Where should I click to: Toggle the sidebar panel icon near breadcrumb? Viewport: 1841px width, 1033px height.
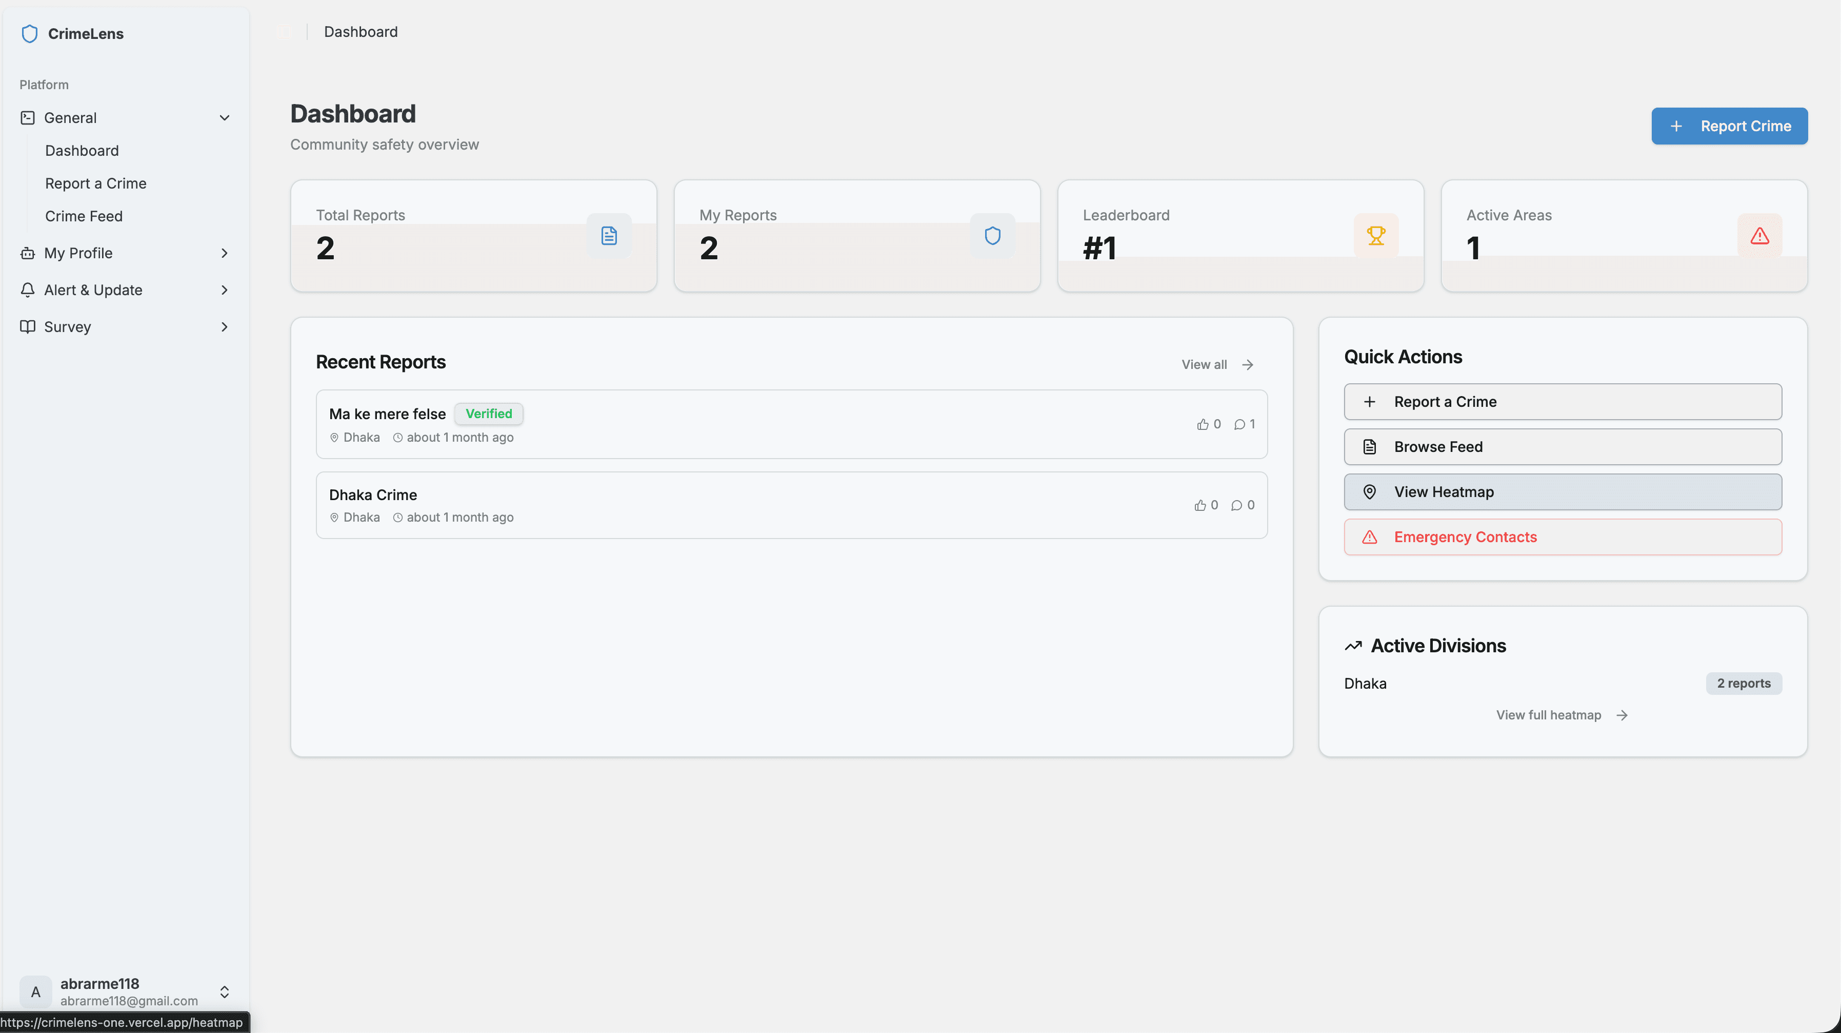[x=285, y=32]
